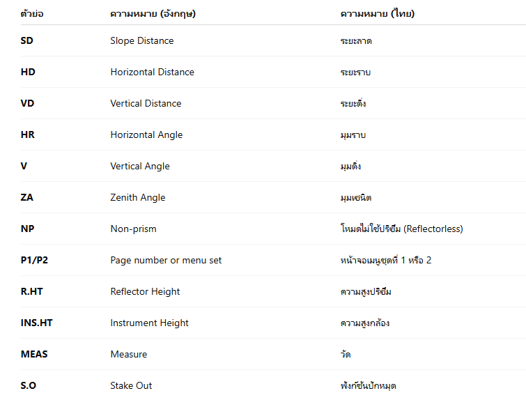The height and width of the screenshot is (400, 526).
Task: Click the P1/P2 abbreviation cell
Action: click(34, 260)
